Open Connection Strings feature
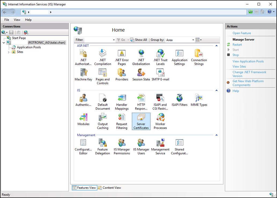Viewport: 277px width, 198px height. click(x=199, y=57)
